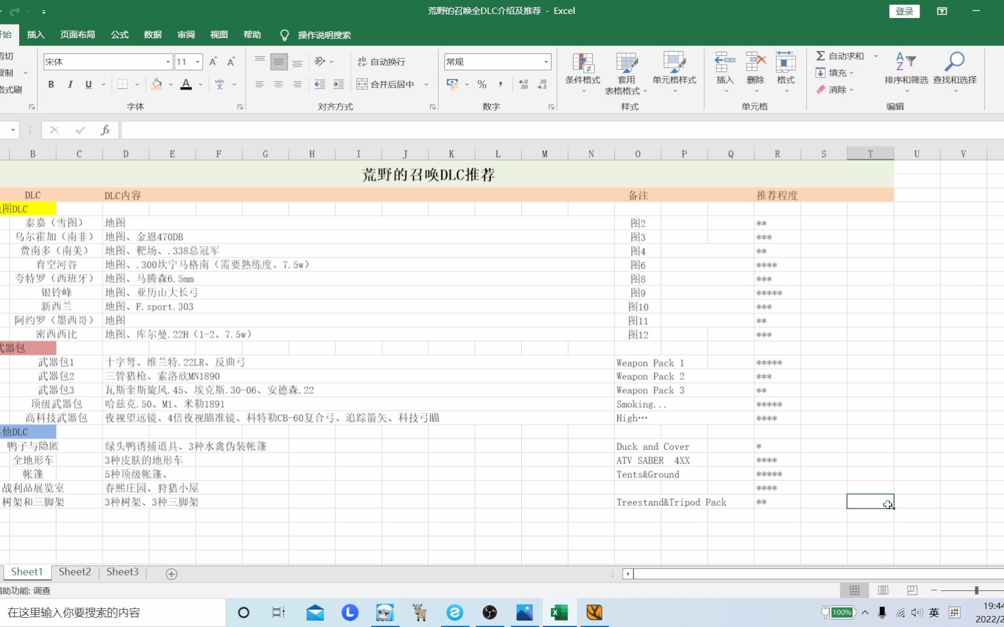
Task: Toggle underline formatting
Action: [89, 84]
